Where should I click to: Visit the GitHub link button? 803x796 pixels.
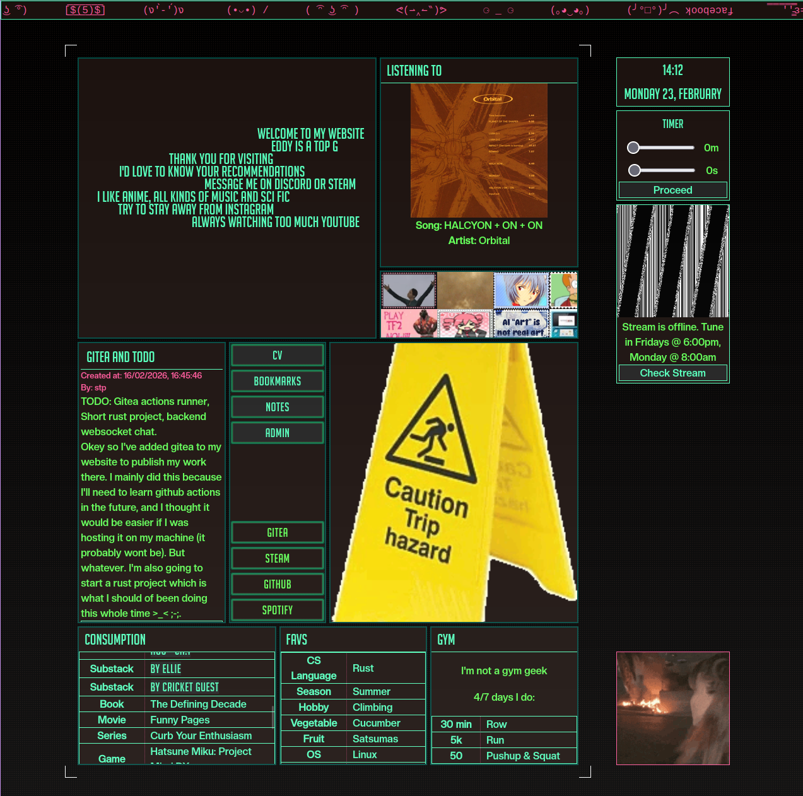coord(278,585)
